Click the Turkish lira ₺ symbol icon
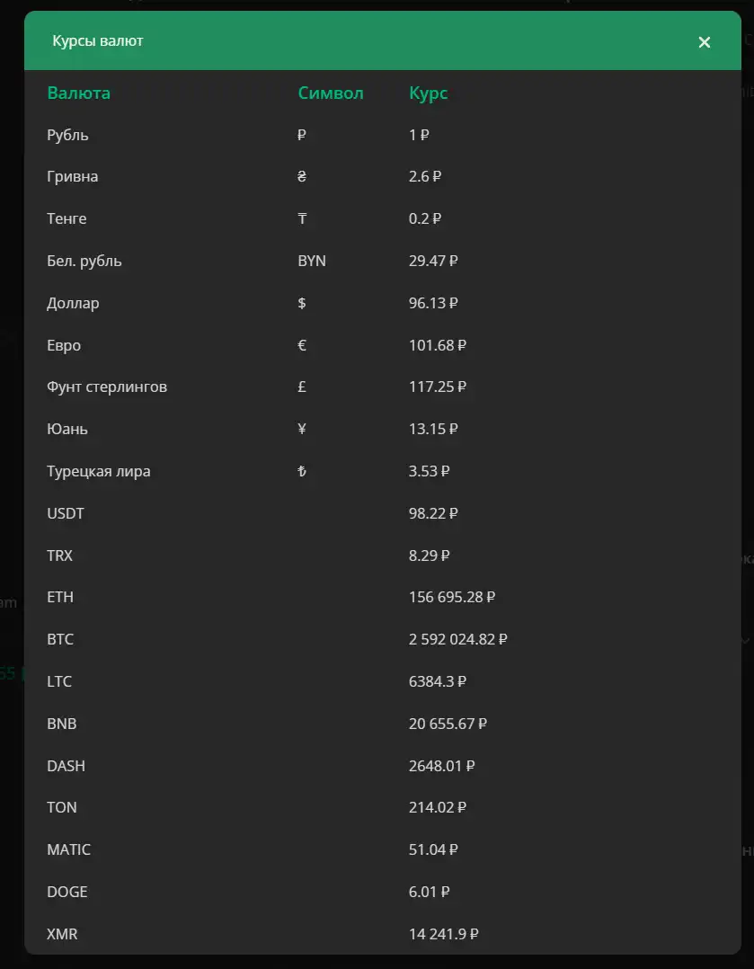Screen dimensions: 754x969 (x=302, y=471)
